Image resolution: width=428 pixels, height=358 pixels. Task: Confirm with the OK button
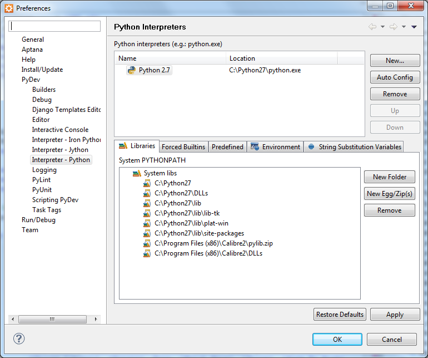tap(337, 340)
